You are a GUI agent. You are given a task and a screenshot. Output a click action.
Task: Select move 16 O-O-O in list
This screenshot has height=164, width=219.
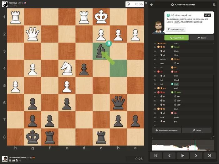163,59
